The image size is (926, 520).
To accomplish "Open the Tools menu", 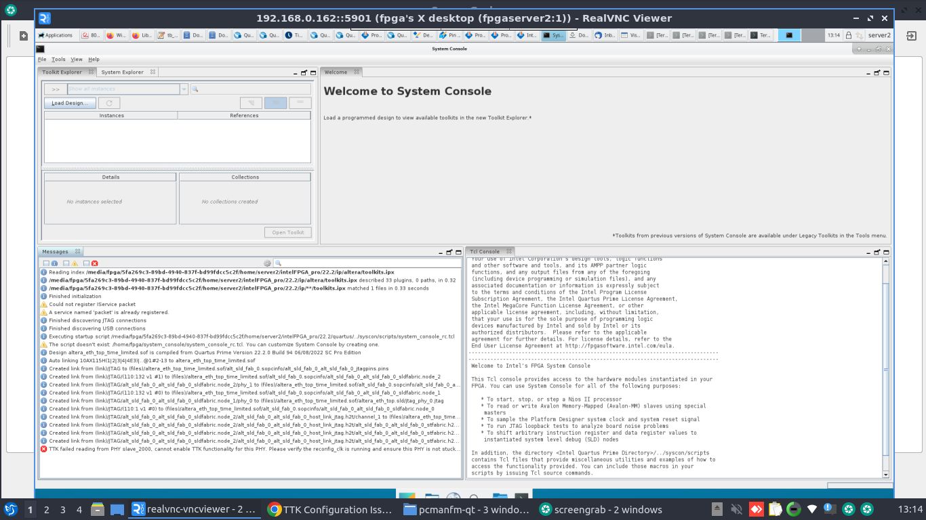I will (58, 60).
